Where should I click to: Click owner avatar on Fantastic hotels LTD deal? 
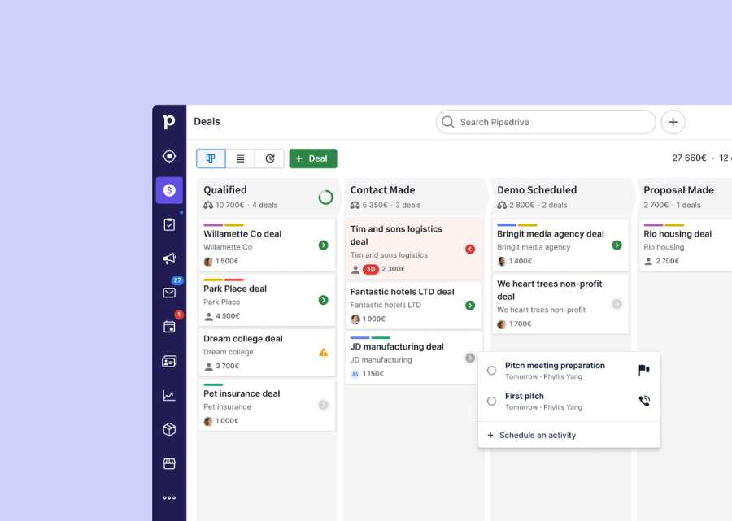coord(355,319)
